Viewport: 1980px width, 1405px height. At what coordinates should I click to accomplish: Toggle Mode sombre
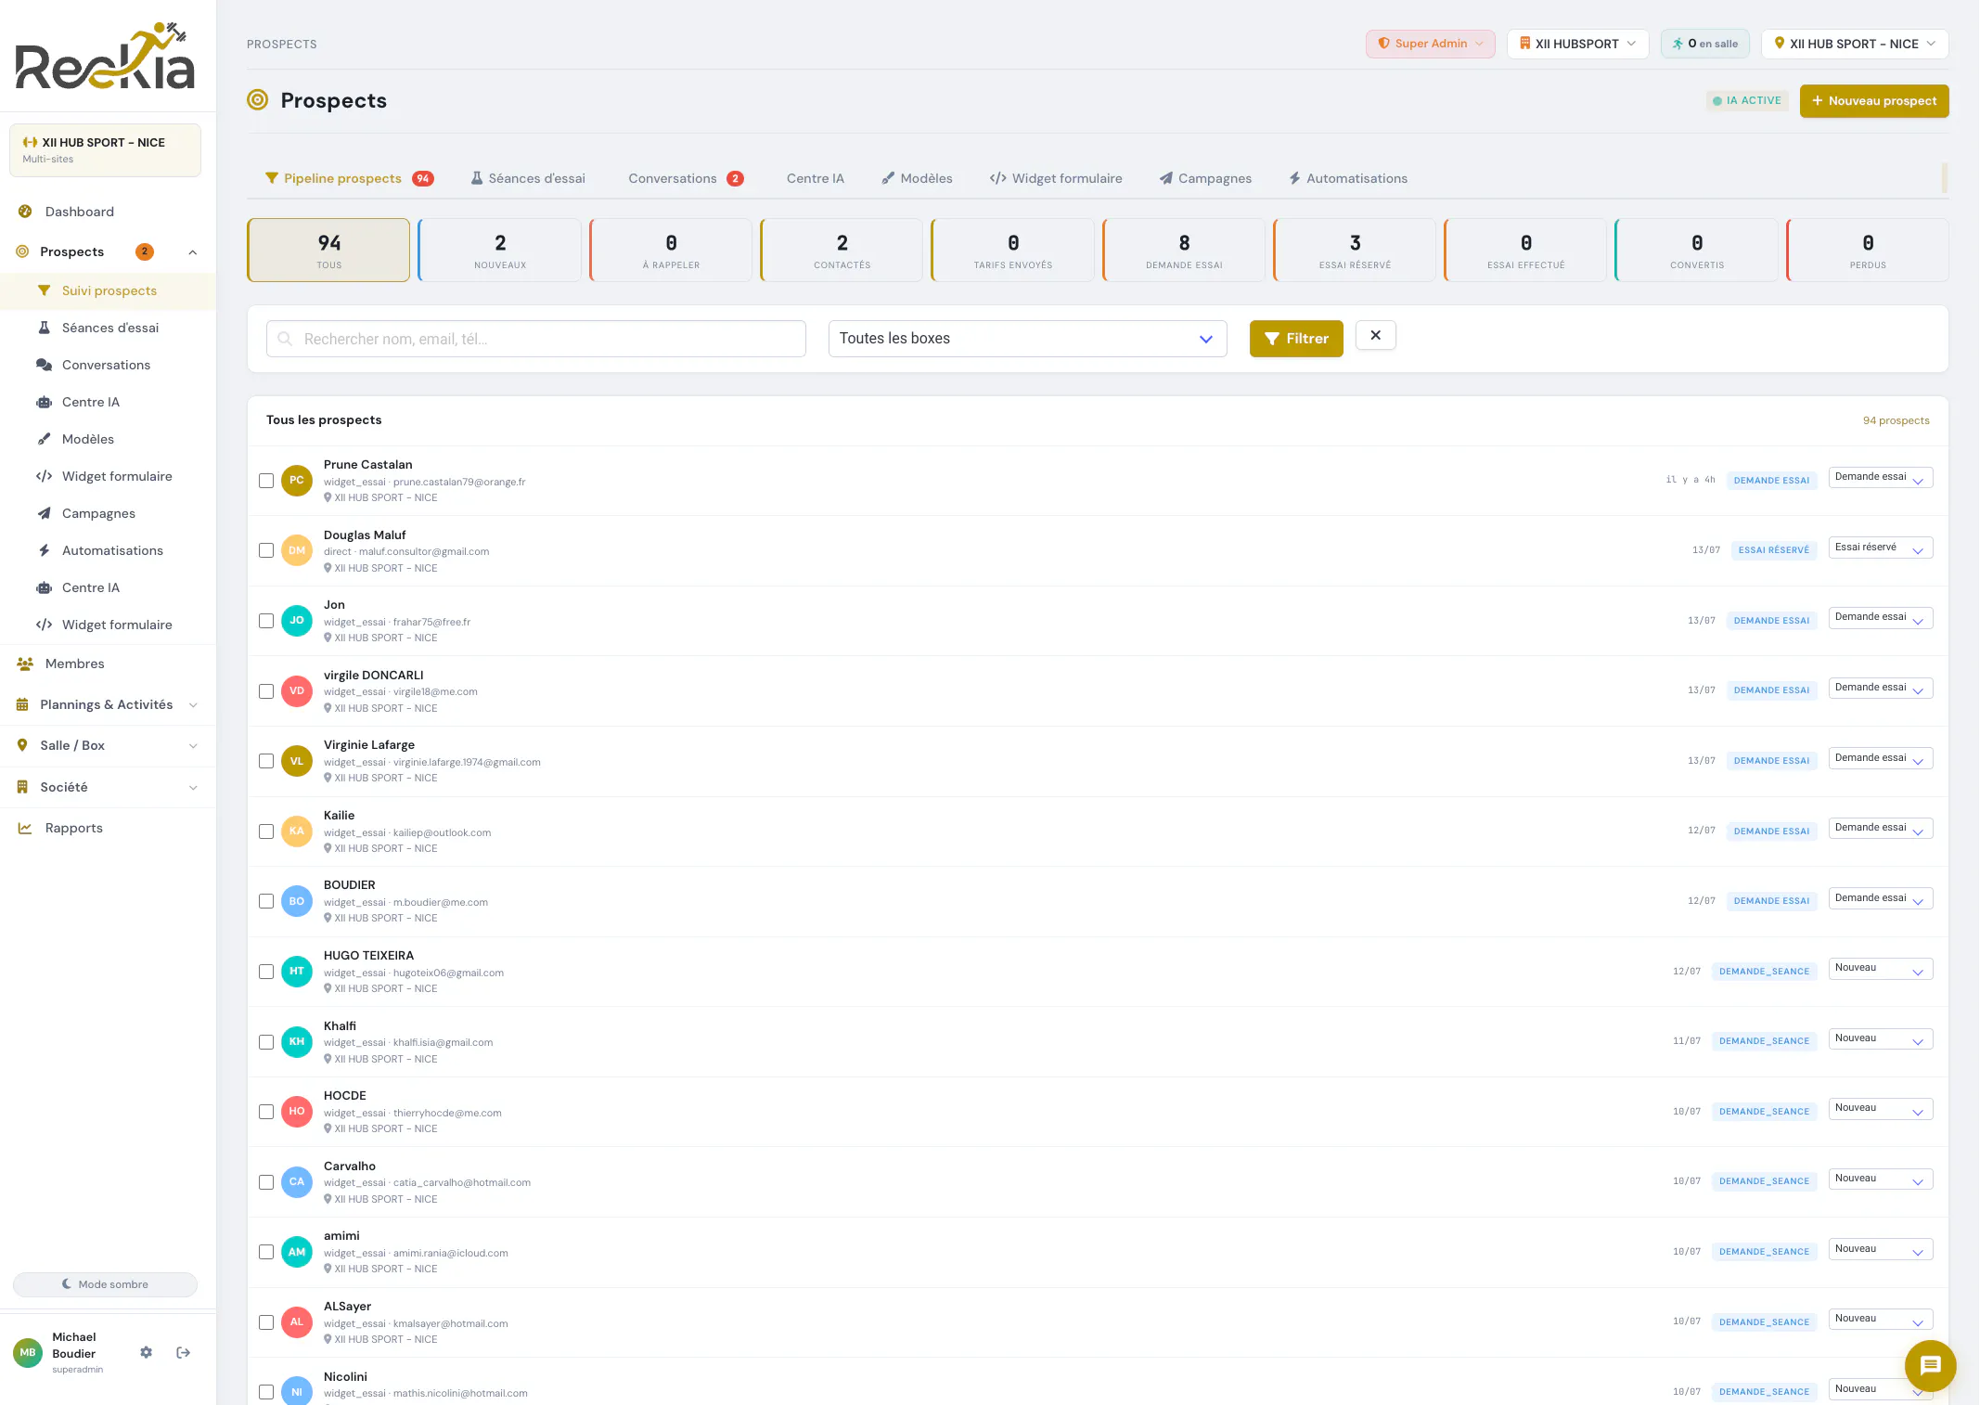coord(105,1284)
